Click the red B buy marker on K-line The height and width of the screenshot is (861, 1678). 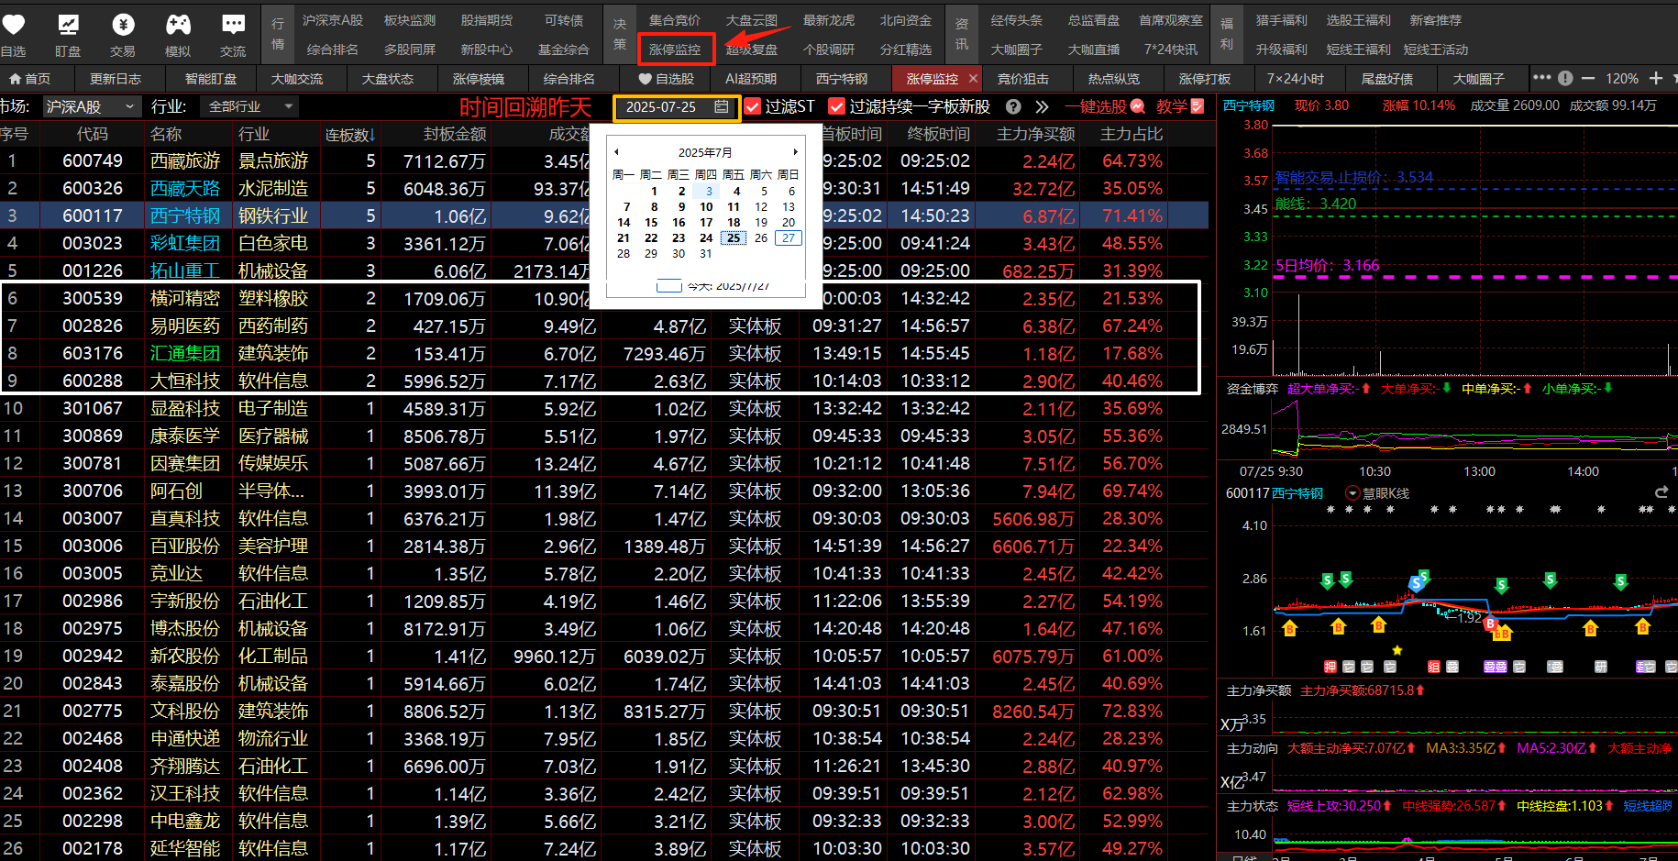tap(1491, 624)
